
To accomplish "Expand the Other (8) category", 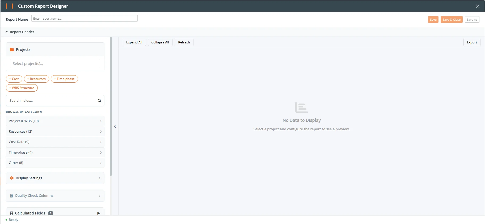I will (55, 163).
